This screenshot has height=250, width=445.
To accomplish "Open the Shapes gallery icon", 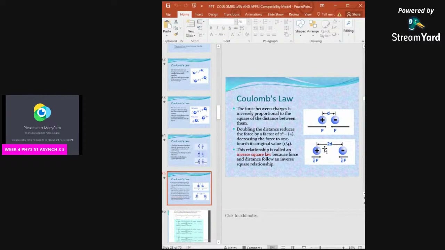I will pos(300,24).
